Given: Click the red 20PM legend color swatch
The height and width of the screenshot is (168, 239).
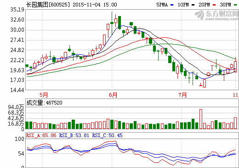Looking at the screenshot, I should click(214, 5).
